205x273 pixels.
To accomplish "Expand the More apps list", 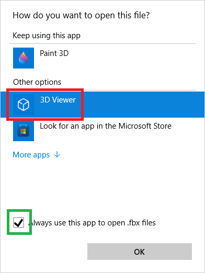I will (37, 155).
